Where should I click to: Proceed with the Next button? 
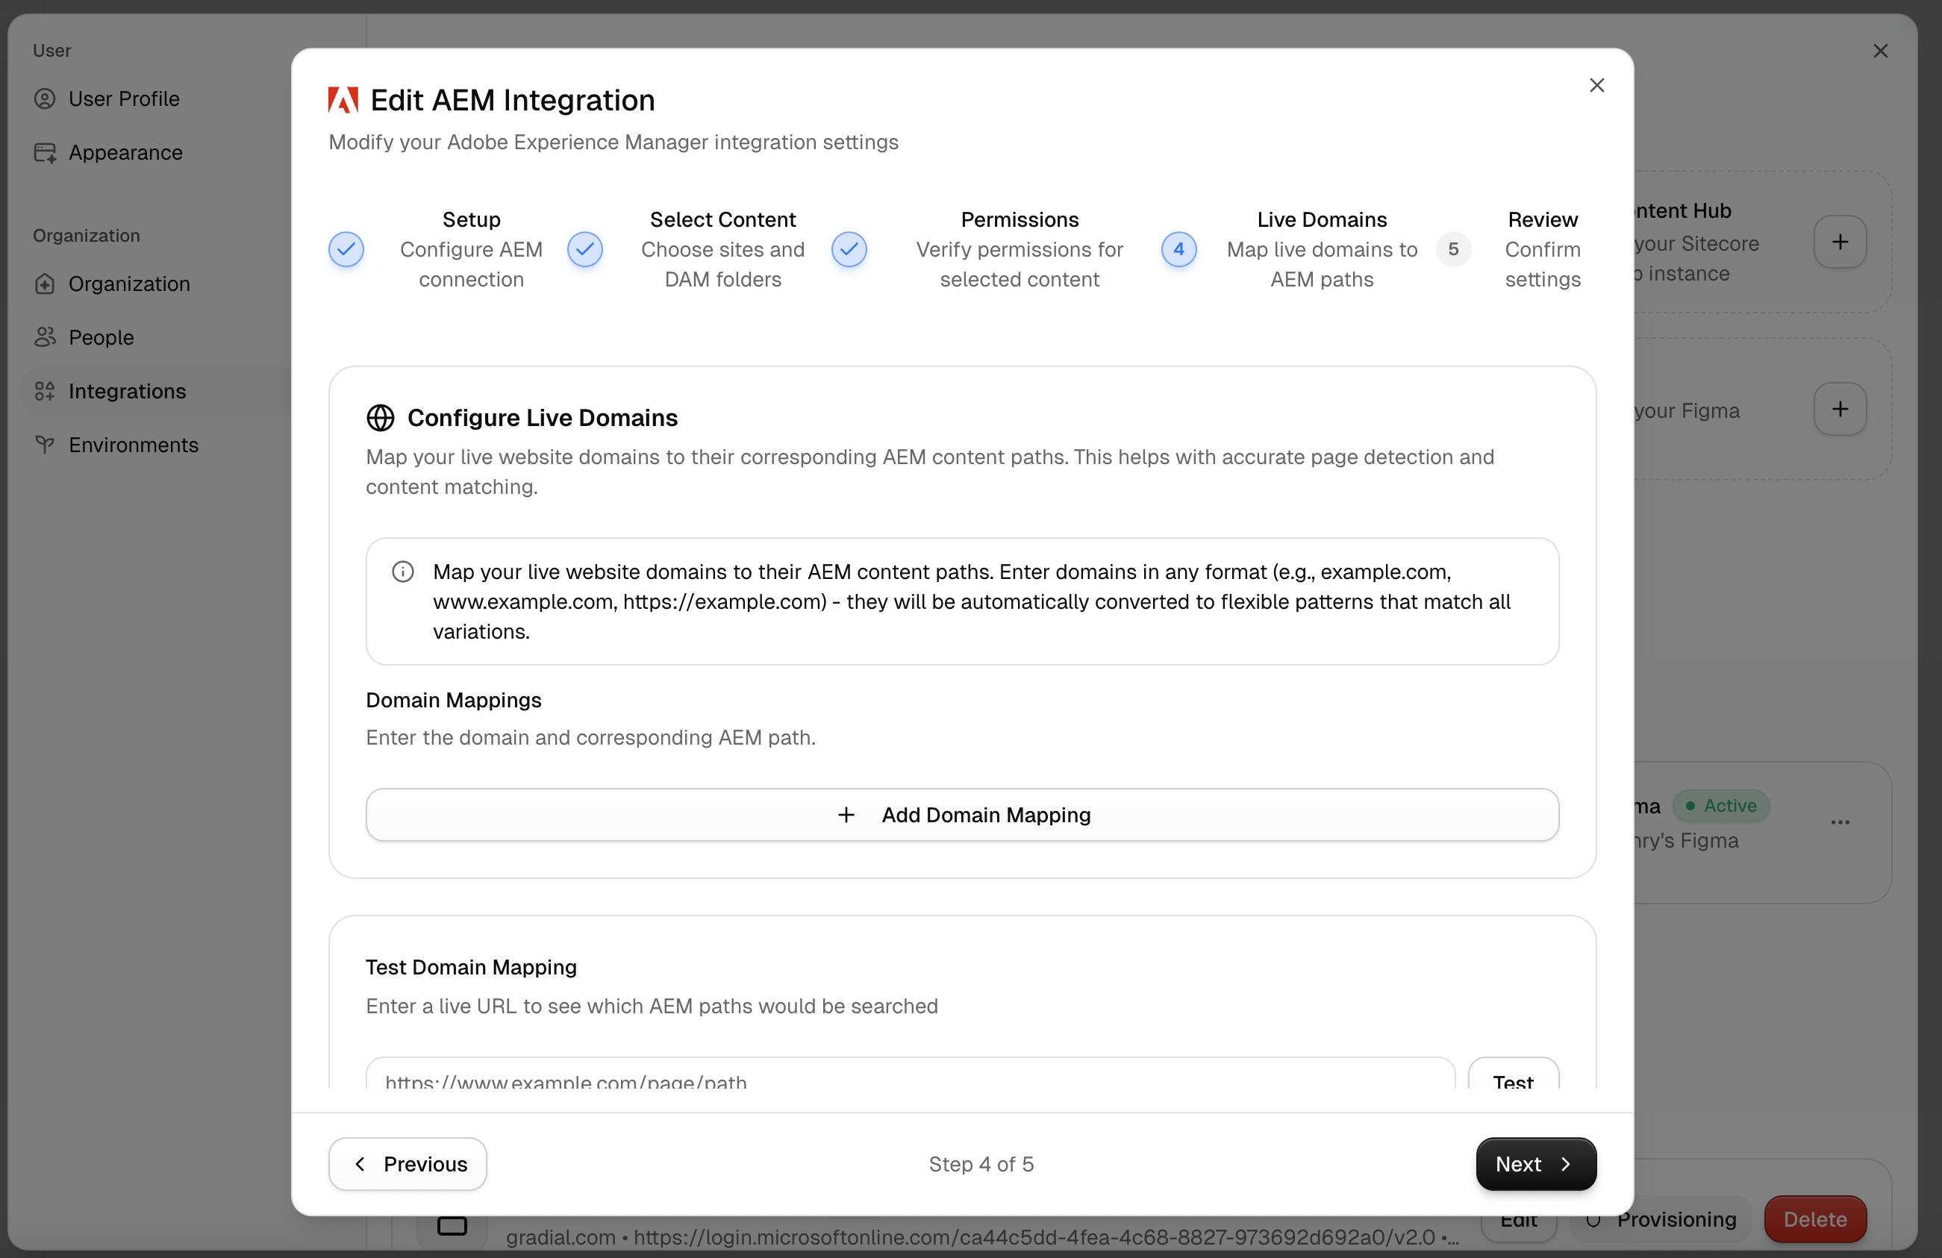[x=1536, y=1164]
